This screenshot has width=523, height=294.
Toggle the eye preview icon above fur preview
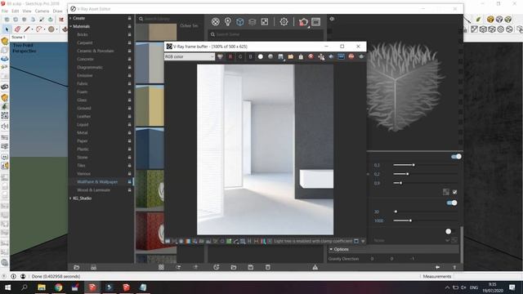click(332, 19)
